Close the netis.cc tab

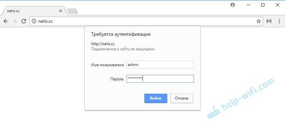61,11
